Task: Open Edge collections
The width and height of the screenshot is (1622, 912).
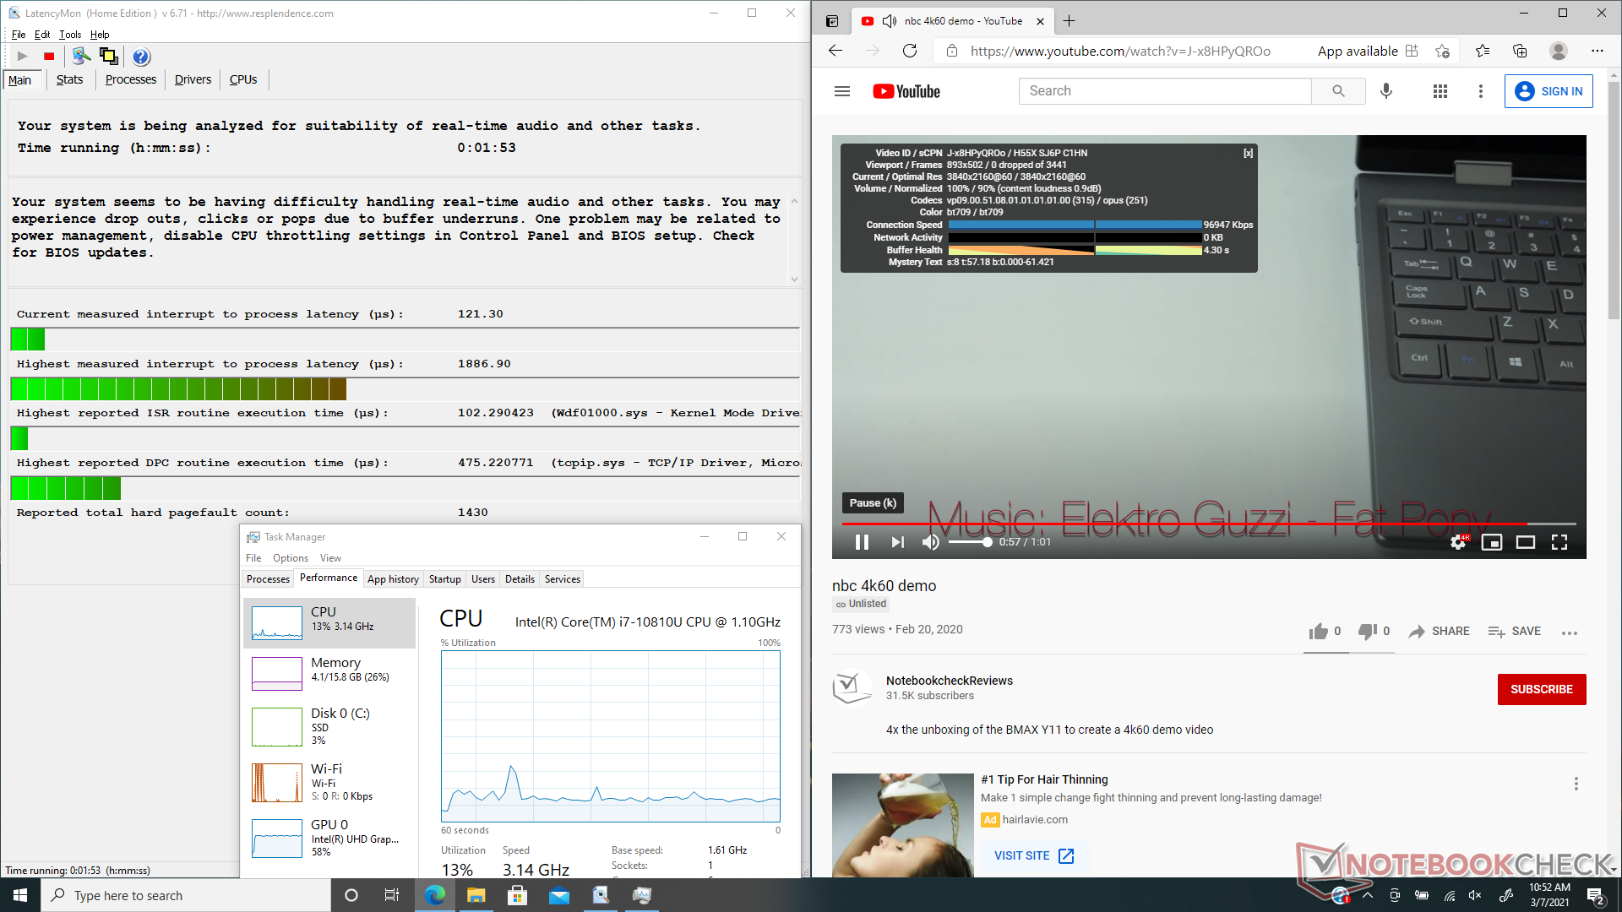Action: coord(1520,51)
